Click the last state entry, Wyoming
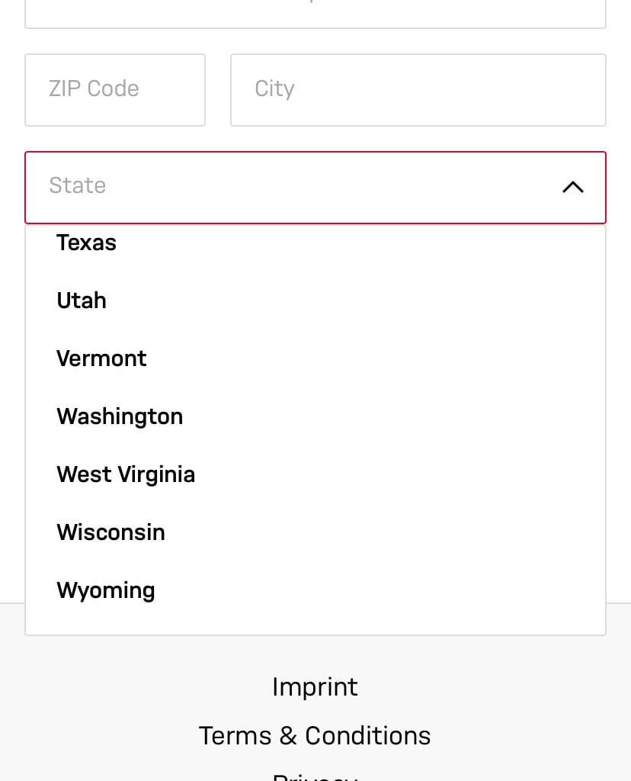Image resolution: width=631 pixels, height=781 pixels. point(106,590)
